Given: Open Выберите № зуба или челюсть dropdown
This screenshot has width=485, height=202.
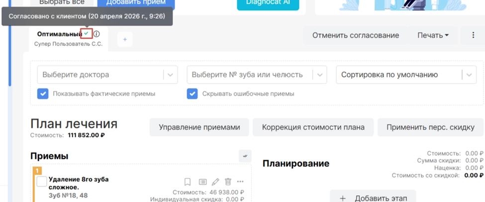Looking at the screenshot, I should click(x=319, y=75).
